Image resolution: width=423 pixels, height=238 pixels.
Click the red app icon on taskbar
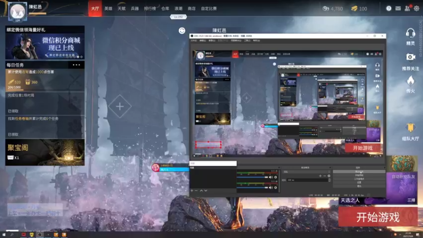pos(24,235)
